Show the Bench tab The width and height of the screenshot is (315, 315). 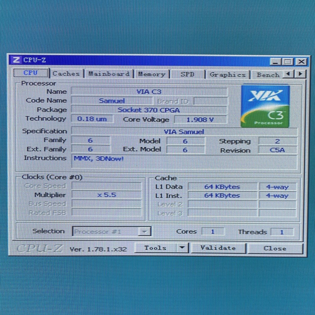(268, 75)
